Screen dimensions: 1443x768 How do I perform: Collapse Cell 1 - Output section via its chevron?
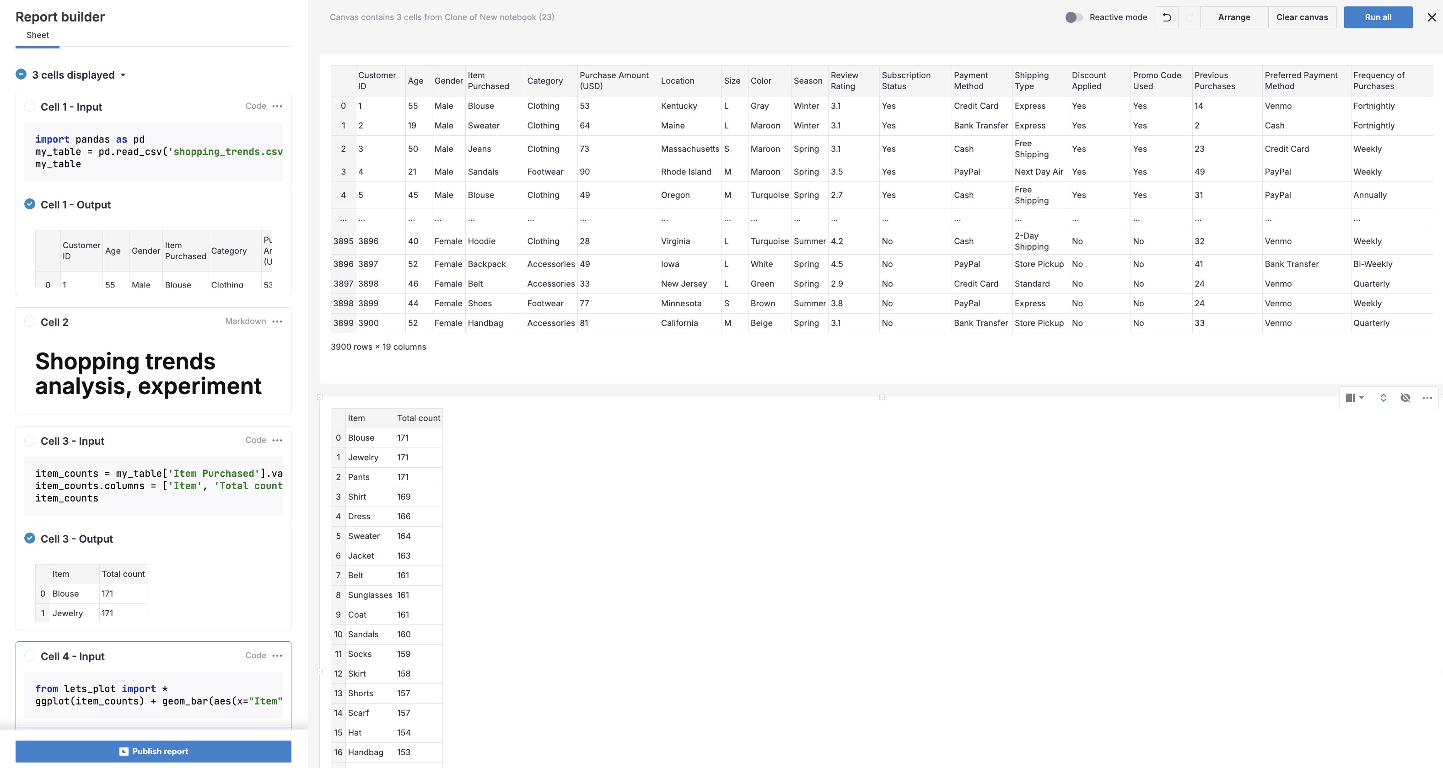coord(29,204)
